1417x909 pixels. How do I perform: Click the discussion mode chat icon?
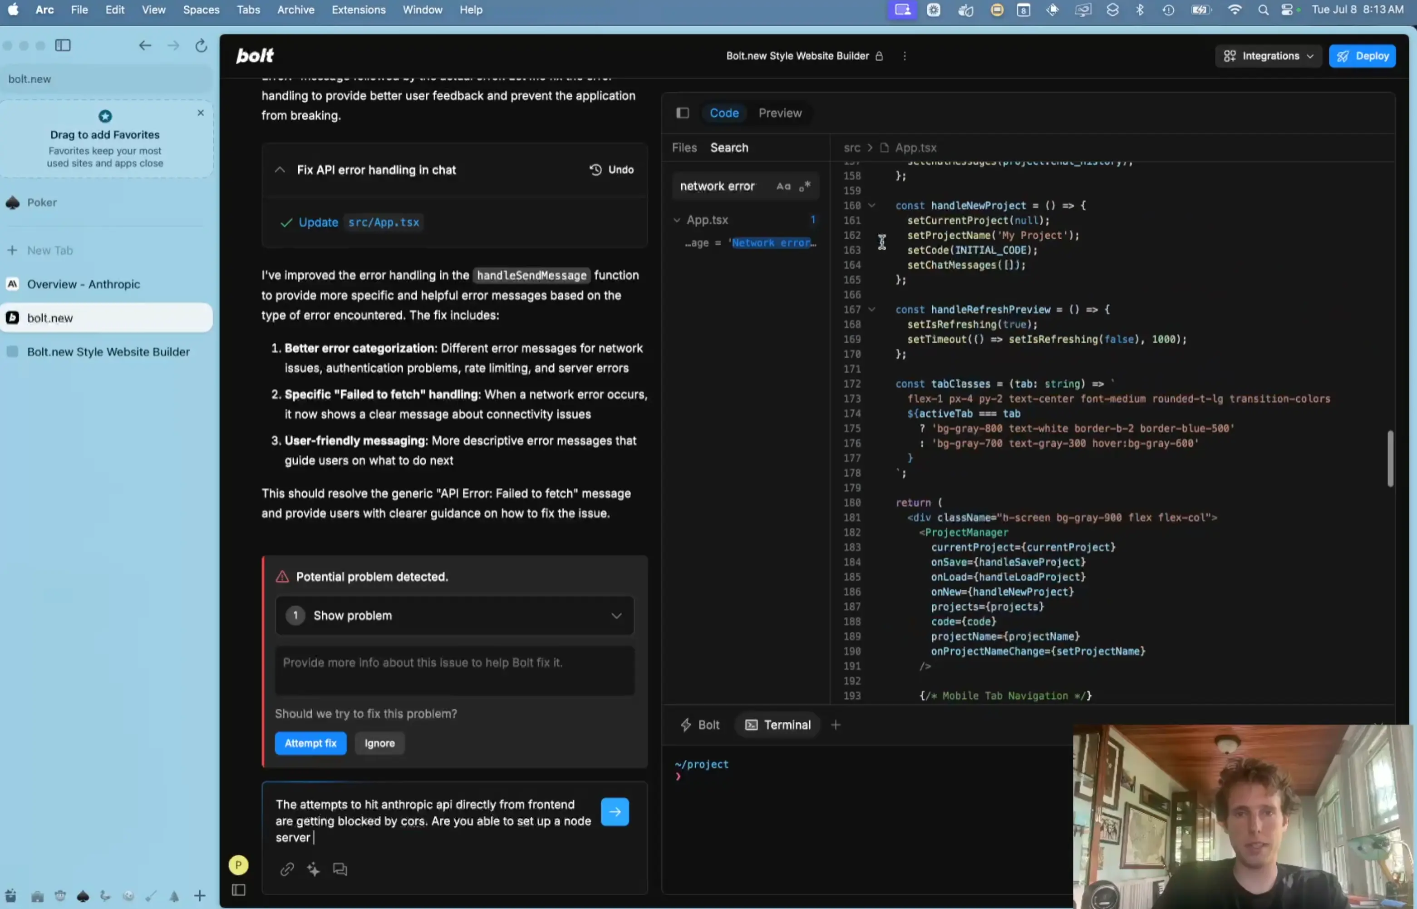[x=340, y=869]
